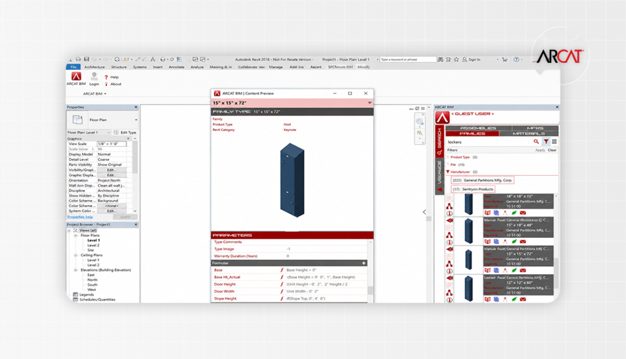This screenshot has height=359, width=626.
Task: Click the family tree icon for 12" x 12" x 60" locker
Action: pos(449,293)
